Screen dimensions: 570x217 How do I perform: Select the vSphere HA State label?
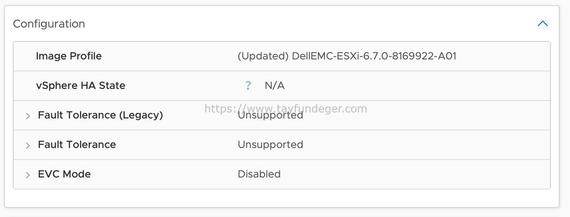pyautogui.click(x=80, y=85)
